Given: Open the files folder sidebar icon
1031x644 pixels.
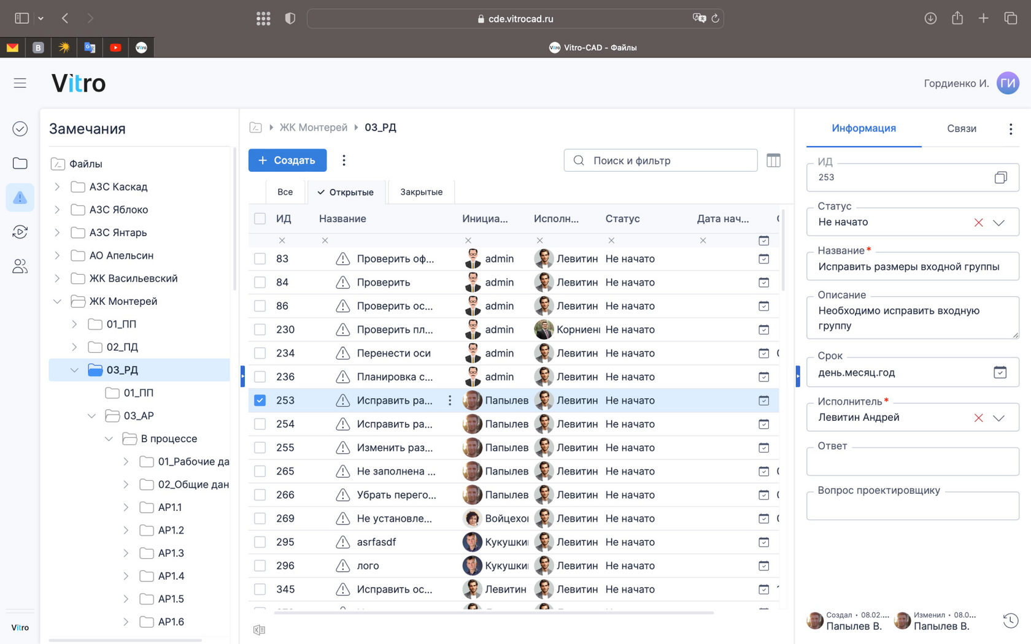Looking at the screenshot, I should 20,163.
